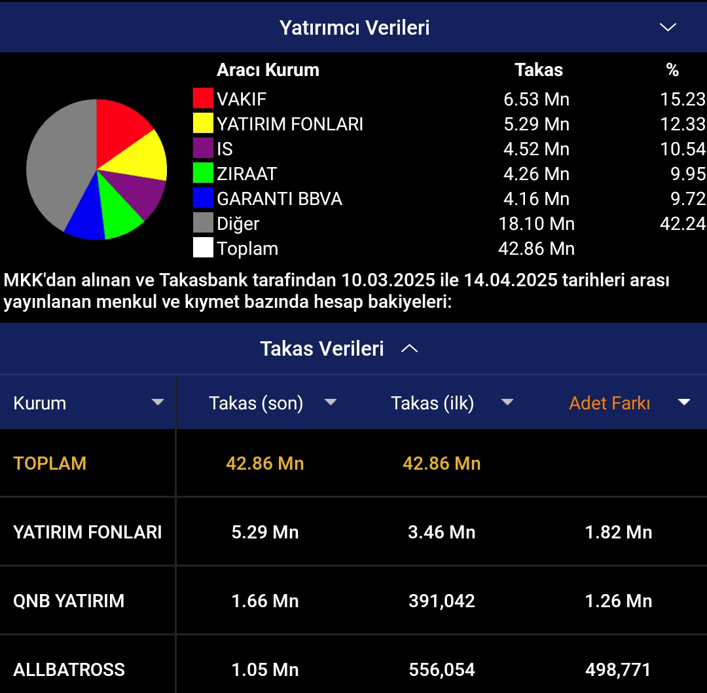Click TOPLAM's Takas (ilk) value

tap(442, 463)
